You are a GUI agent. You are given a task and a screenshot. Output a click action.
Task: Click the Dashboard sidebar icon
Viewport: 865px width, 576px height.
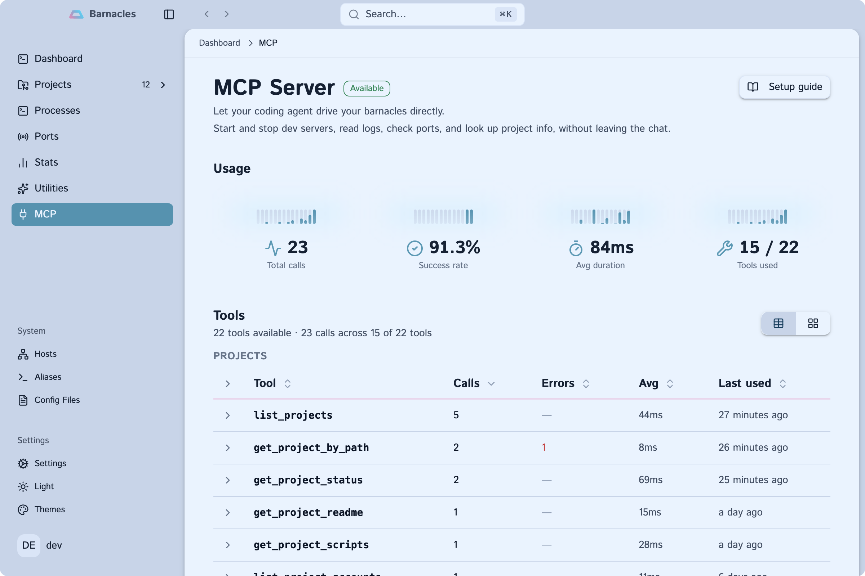(x=23, y=59)
